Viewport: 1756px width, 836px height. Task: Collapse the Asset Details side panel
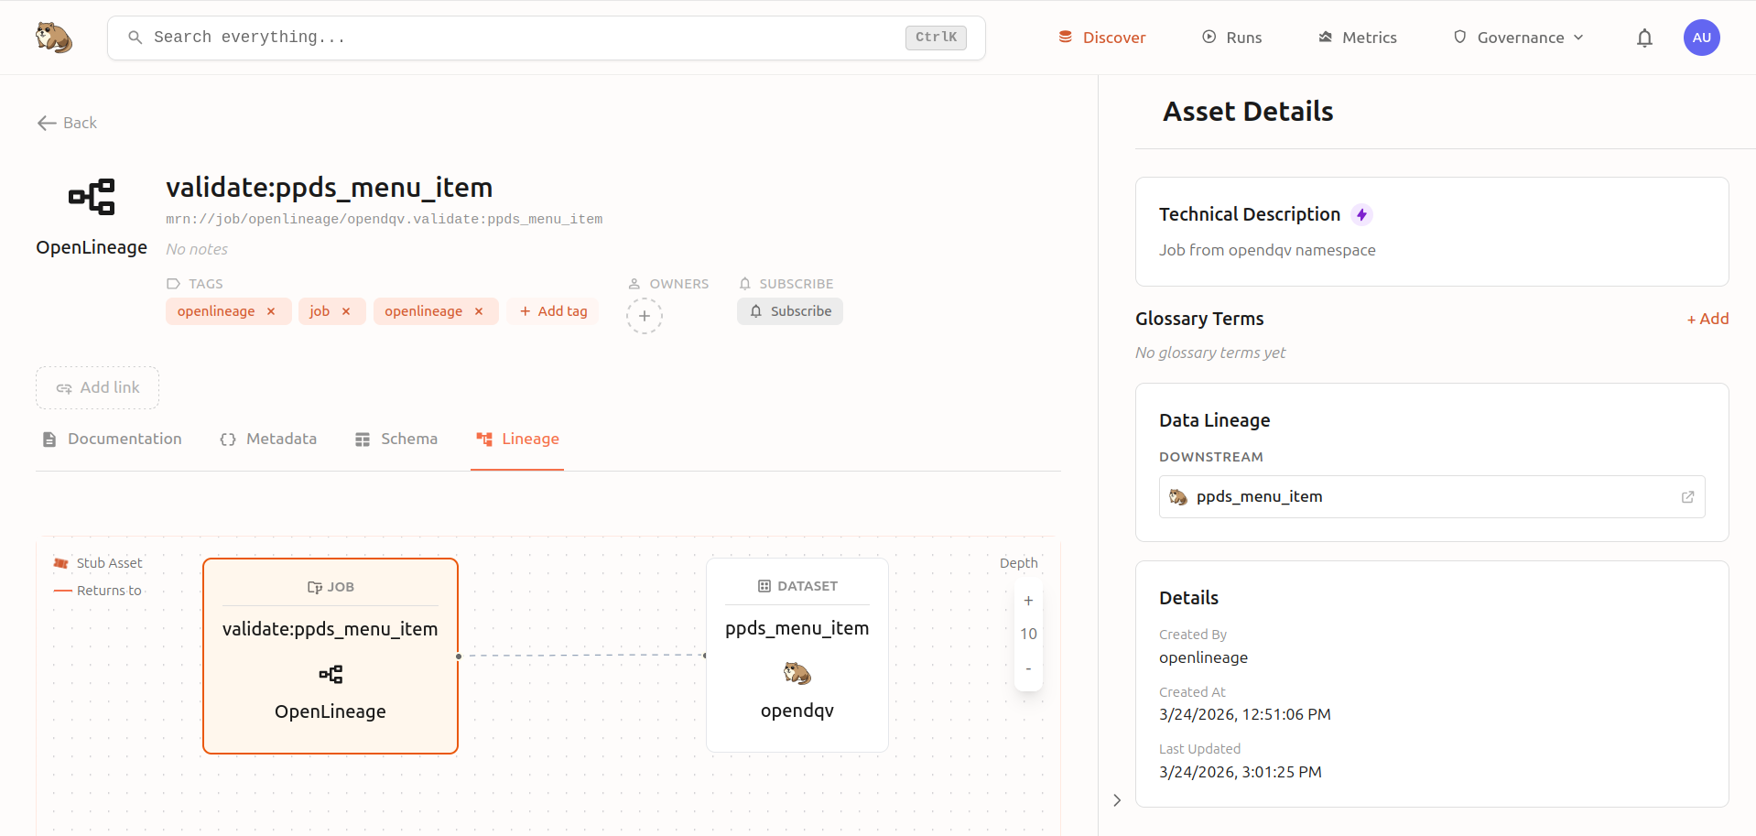1116,800
